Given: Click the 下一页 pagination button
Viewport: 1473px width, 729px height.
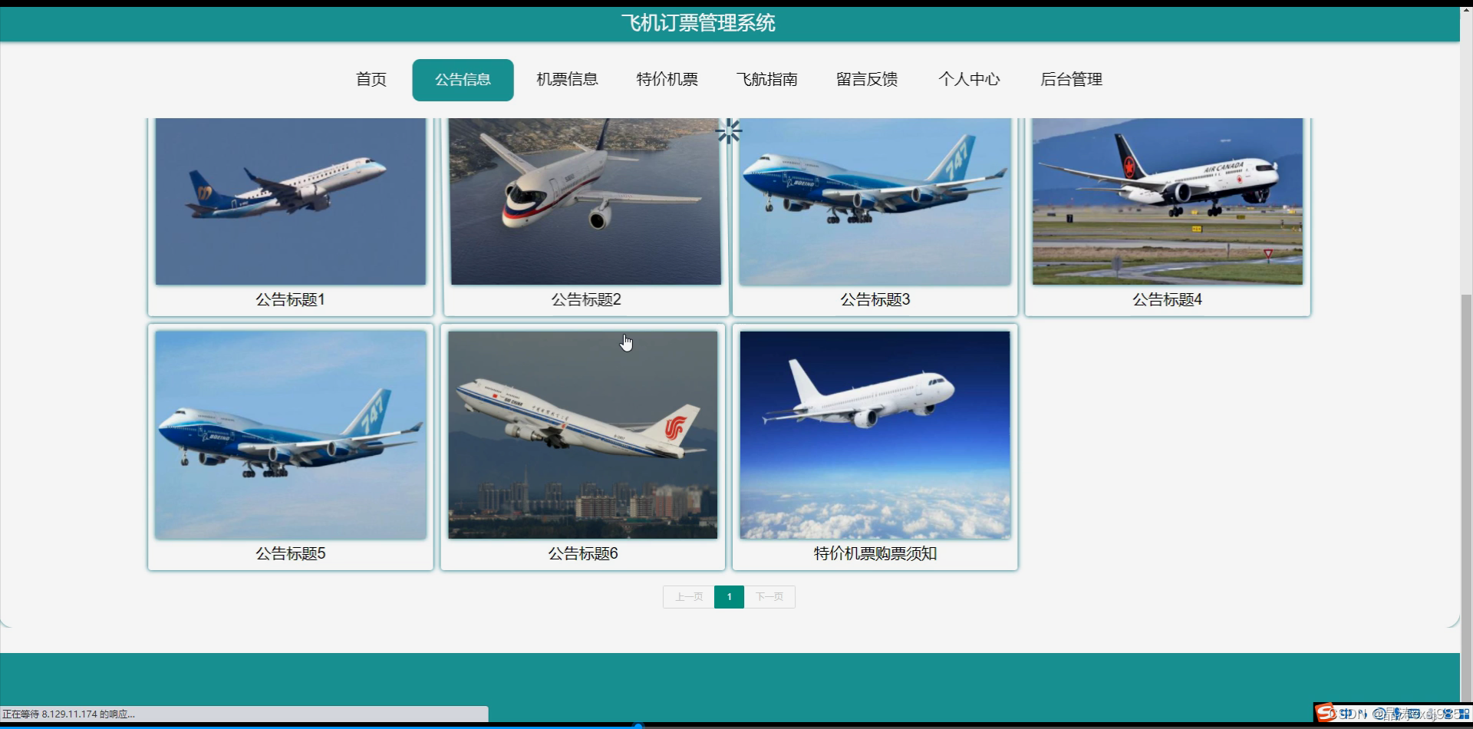Looking at the screenshot, I should pyautogui.click(x=769, y=596).
